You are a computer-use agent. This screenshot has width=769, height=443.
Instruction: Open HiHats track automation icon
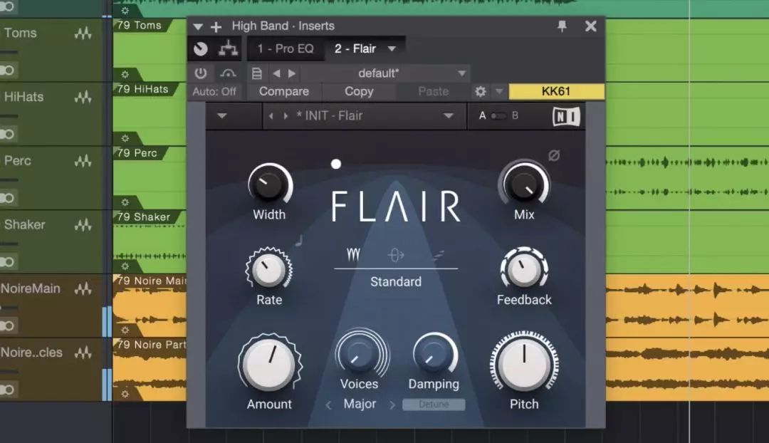[x=83, y=97]
